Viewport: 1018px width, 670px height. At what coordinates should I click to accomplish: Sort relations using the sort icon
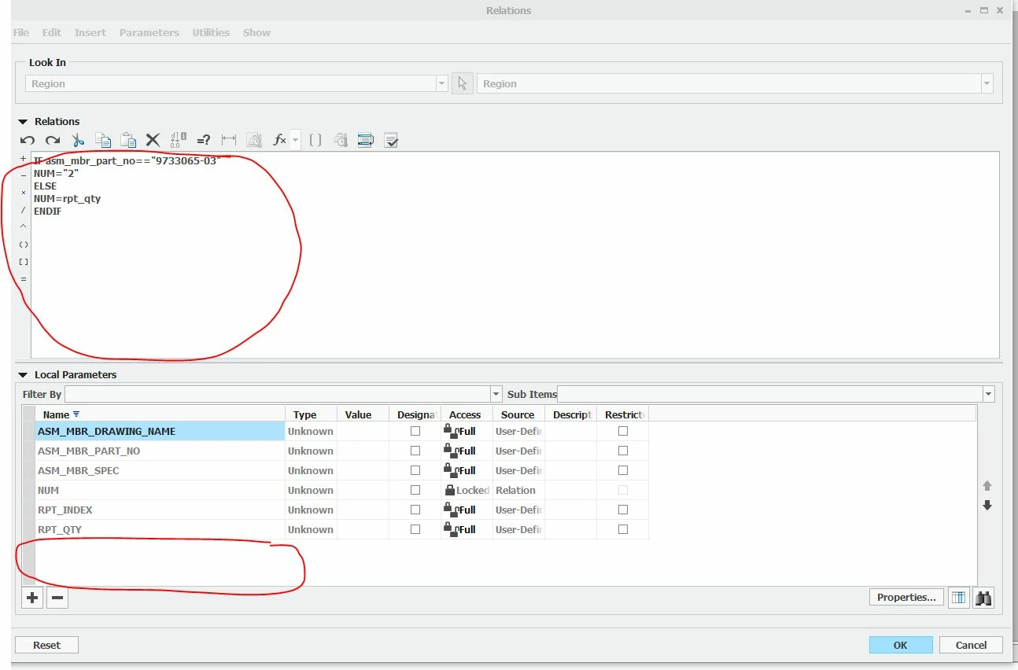[366, 140]
